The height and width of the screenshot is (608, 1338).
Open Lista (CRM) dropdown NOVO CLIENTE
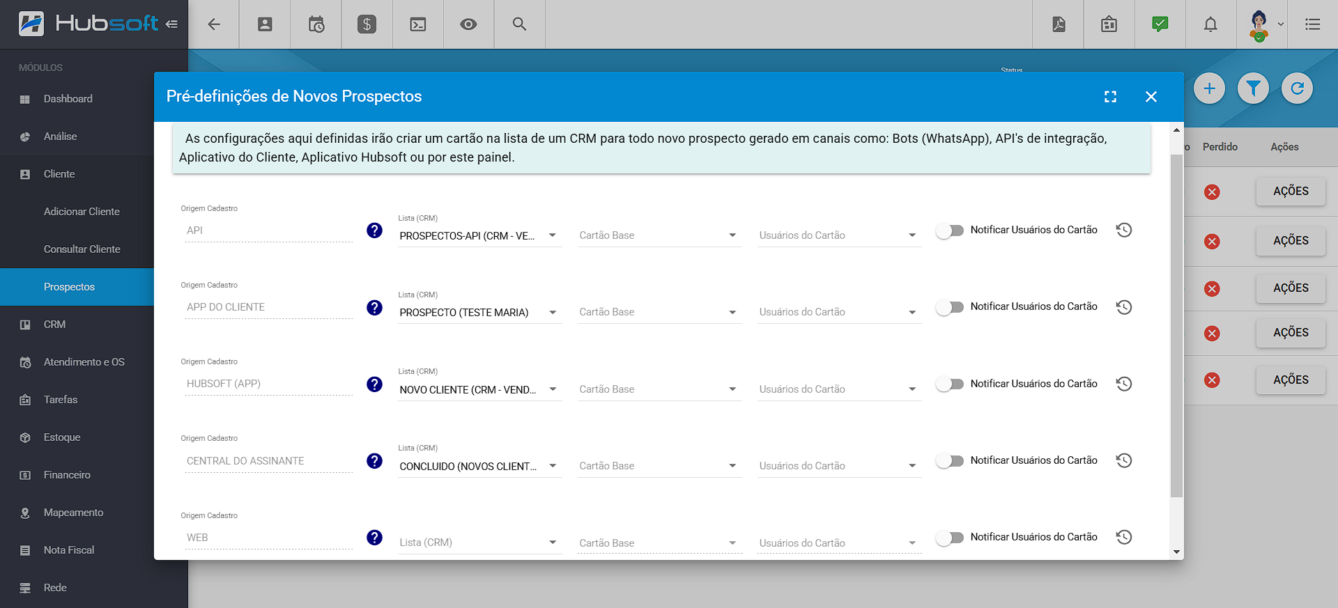[x=479, y=389]
